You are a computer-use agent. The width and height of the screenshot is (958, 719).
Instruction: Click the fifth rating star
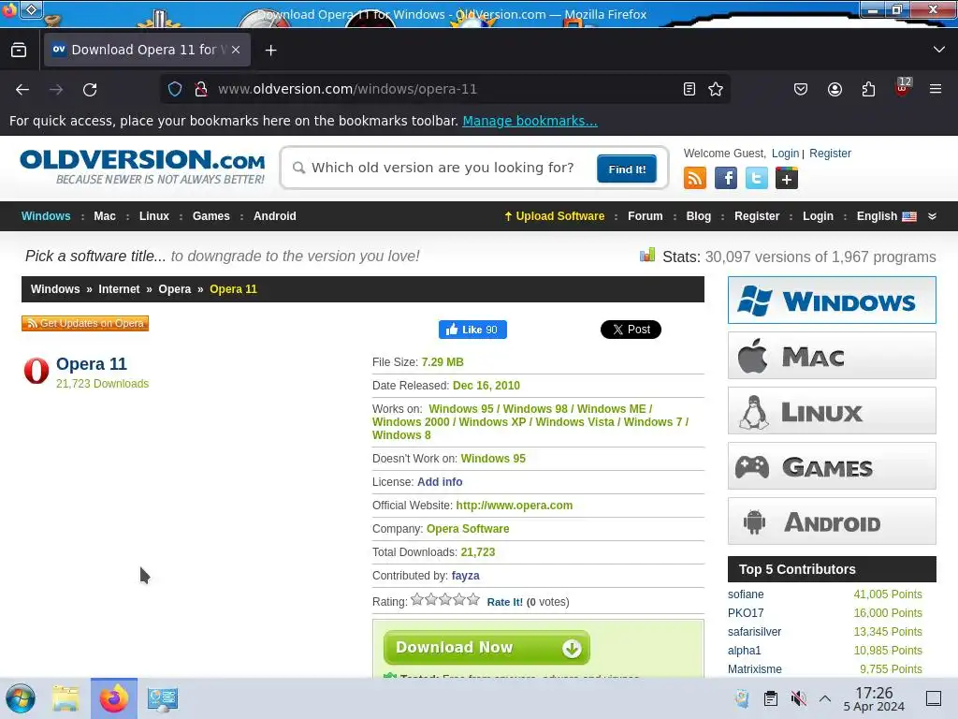coord(472,599)
